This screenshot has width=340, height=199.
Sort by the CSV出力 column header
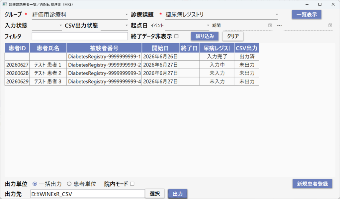tap(247, 48)
